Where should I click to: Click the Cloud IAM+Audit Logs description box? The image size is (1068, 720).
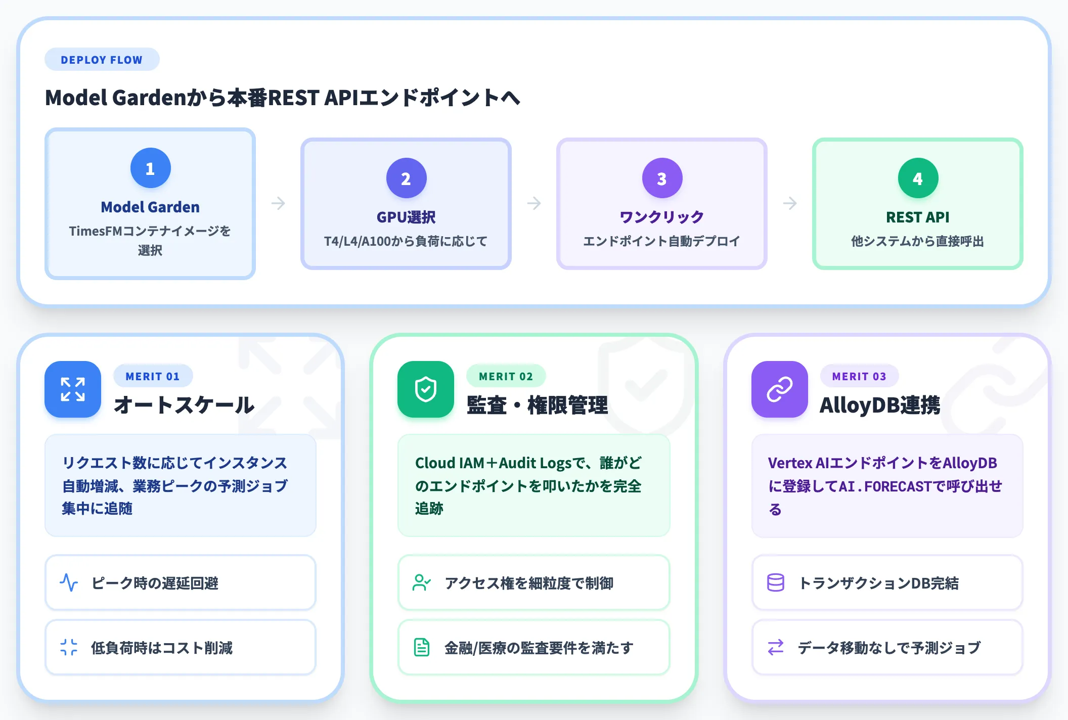coord(533,485)
